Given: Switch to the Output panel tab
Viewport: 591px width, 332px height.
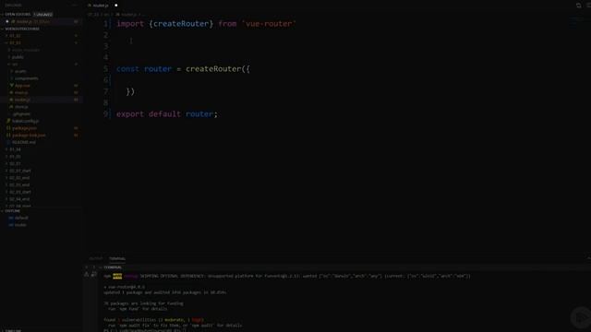Looking at the screenshot, I should [x=96, y=258].
